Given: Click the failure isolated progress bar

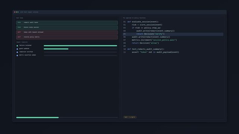Looking at the screenshot, I should point(80,46).
